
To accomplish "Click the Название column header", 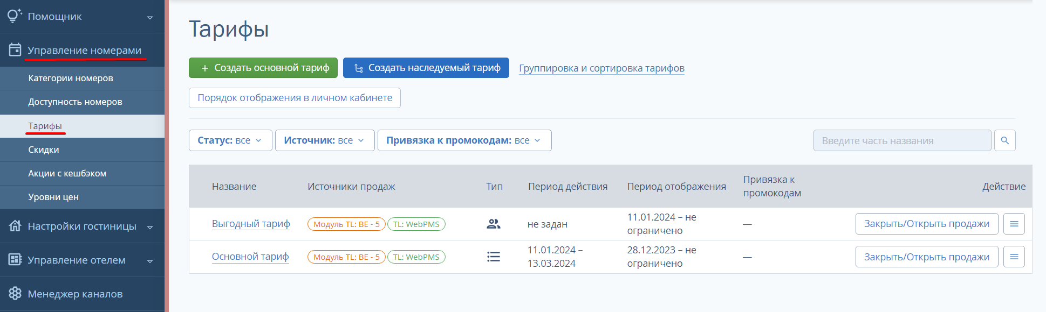I will [234, 187].
